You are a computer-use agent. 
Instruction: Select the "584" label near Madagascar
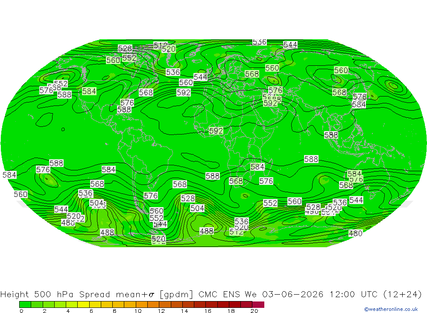click(257, 167)
